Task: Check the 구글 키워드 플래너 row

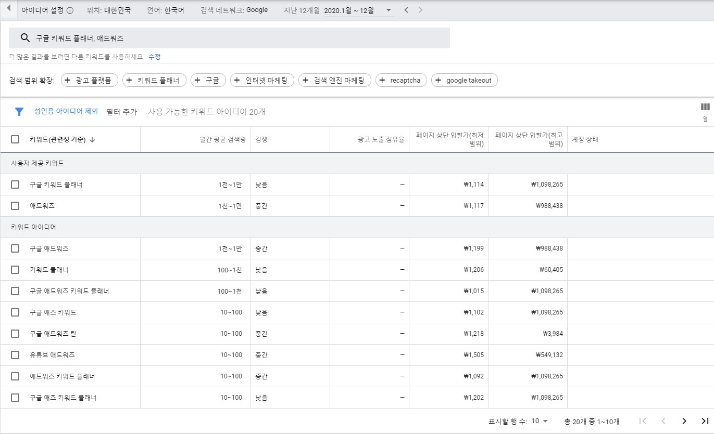Action: pos(15,185)
